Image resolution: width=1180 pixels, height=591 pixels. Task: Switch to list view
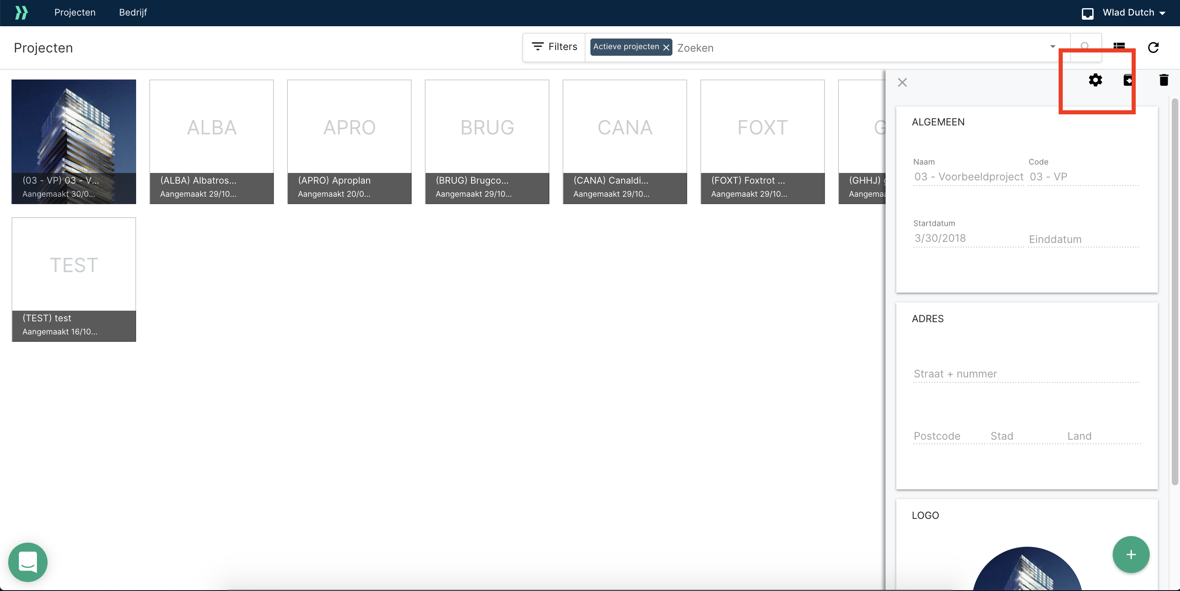tap(1119, 47)
